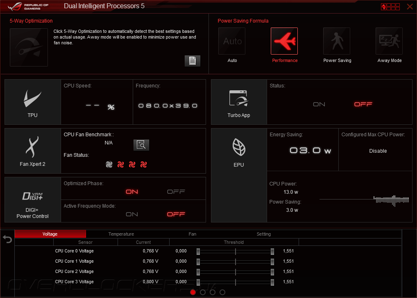Select the CPU Core 1 Voltage row

click(208, 261)
